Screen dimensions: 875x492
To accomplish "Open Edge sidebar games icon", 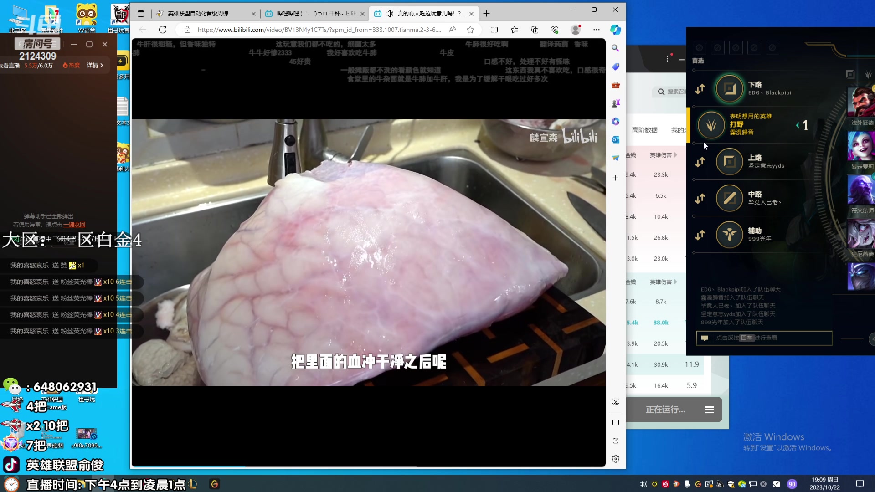I will [615, 103].
